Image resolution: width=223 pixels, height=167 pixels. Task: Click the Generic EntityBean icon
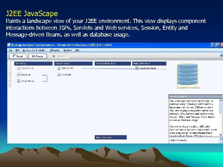137,68
